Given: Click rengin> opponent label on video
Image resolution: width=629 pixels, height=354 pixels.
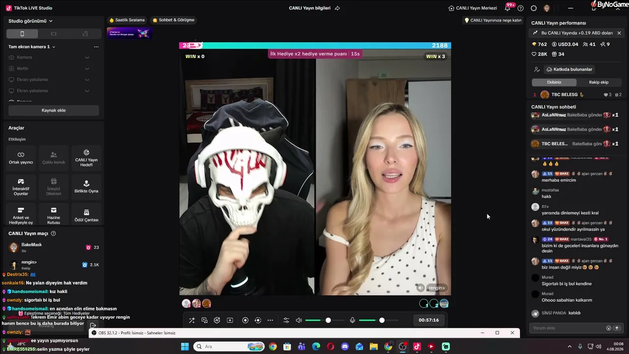Looking at the screenshot, I should (x=436, y=288).
